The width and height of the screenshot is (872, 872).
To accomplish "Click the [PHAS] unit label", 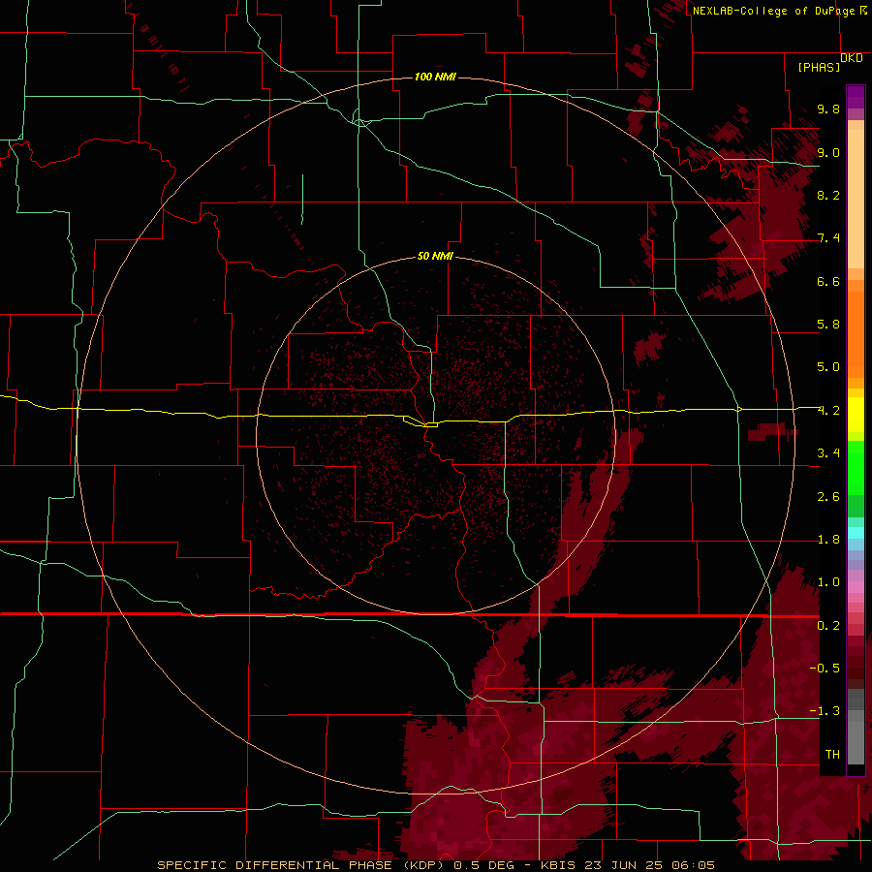I will [x=819, y=68].
